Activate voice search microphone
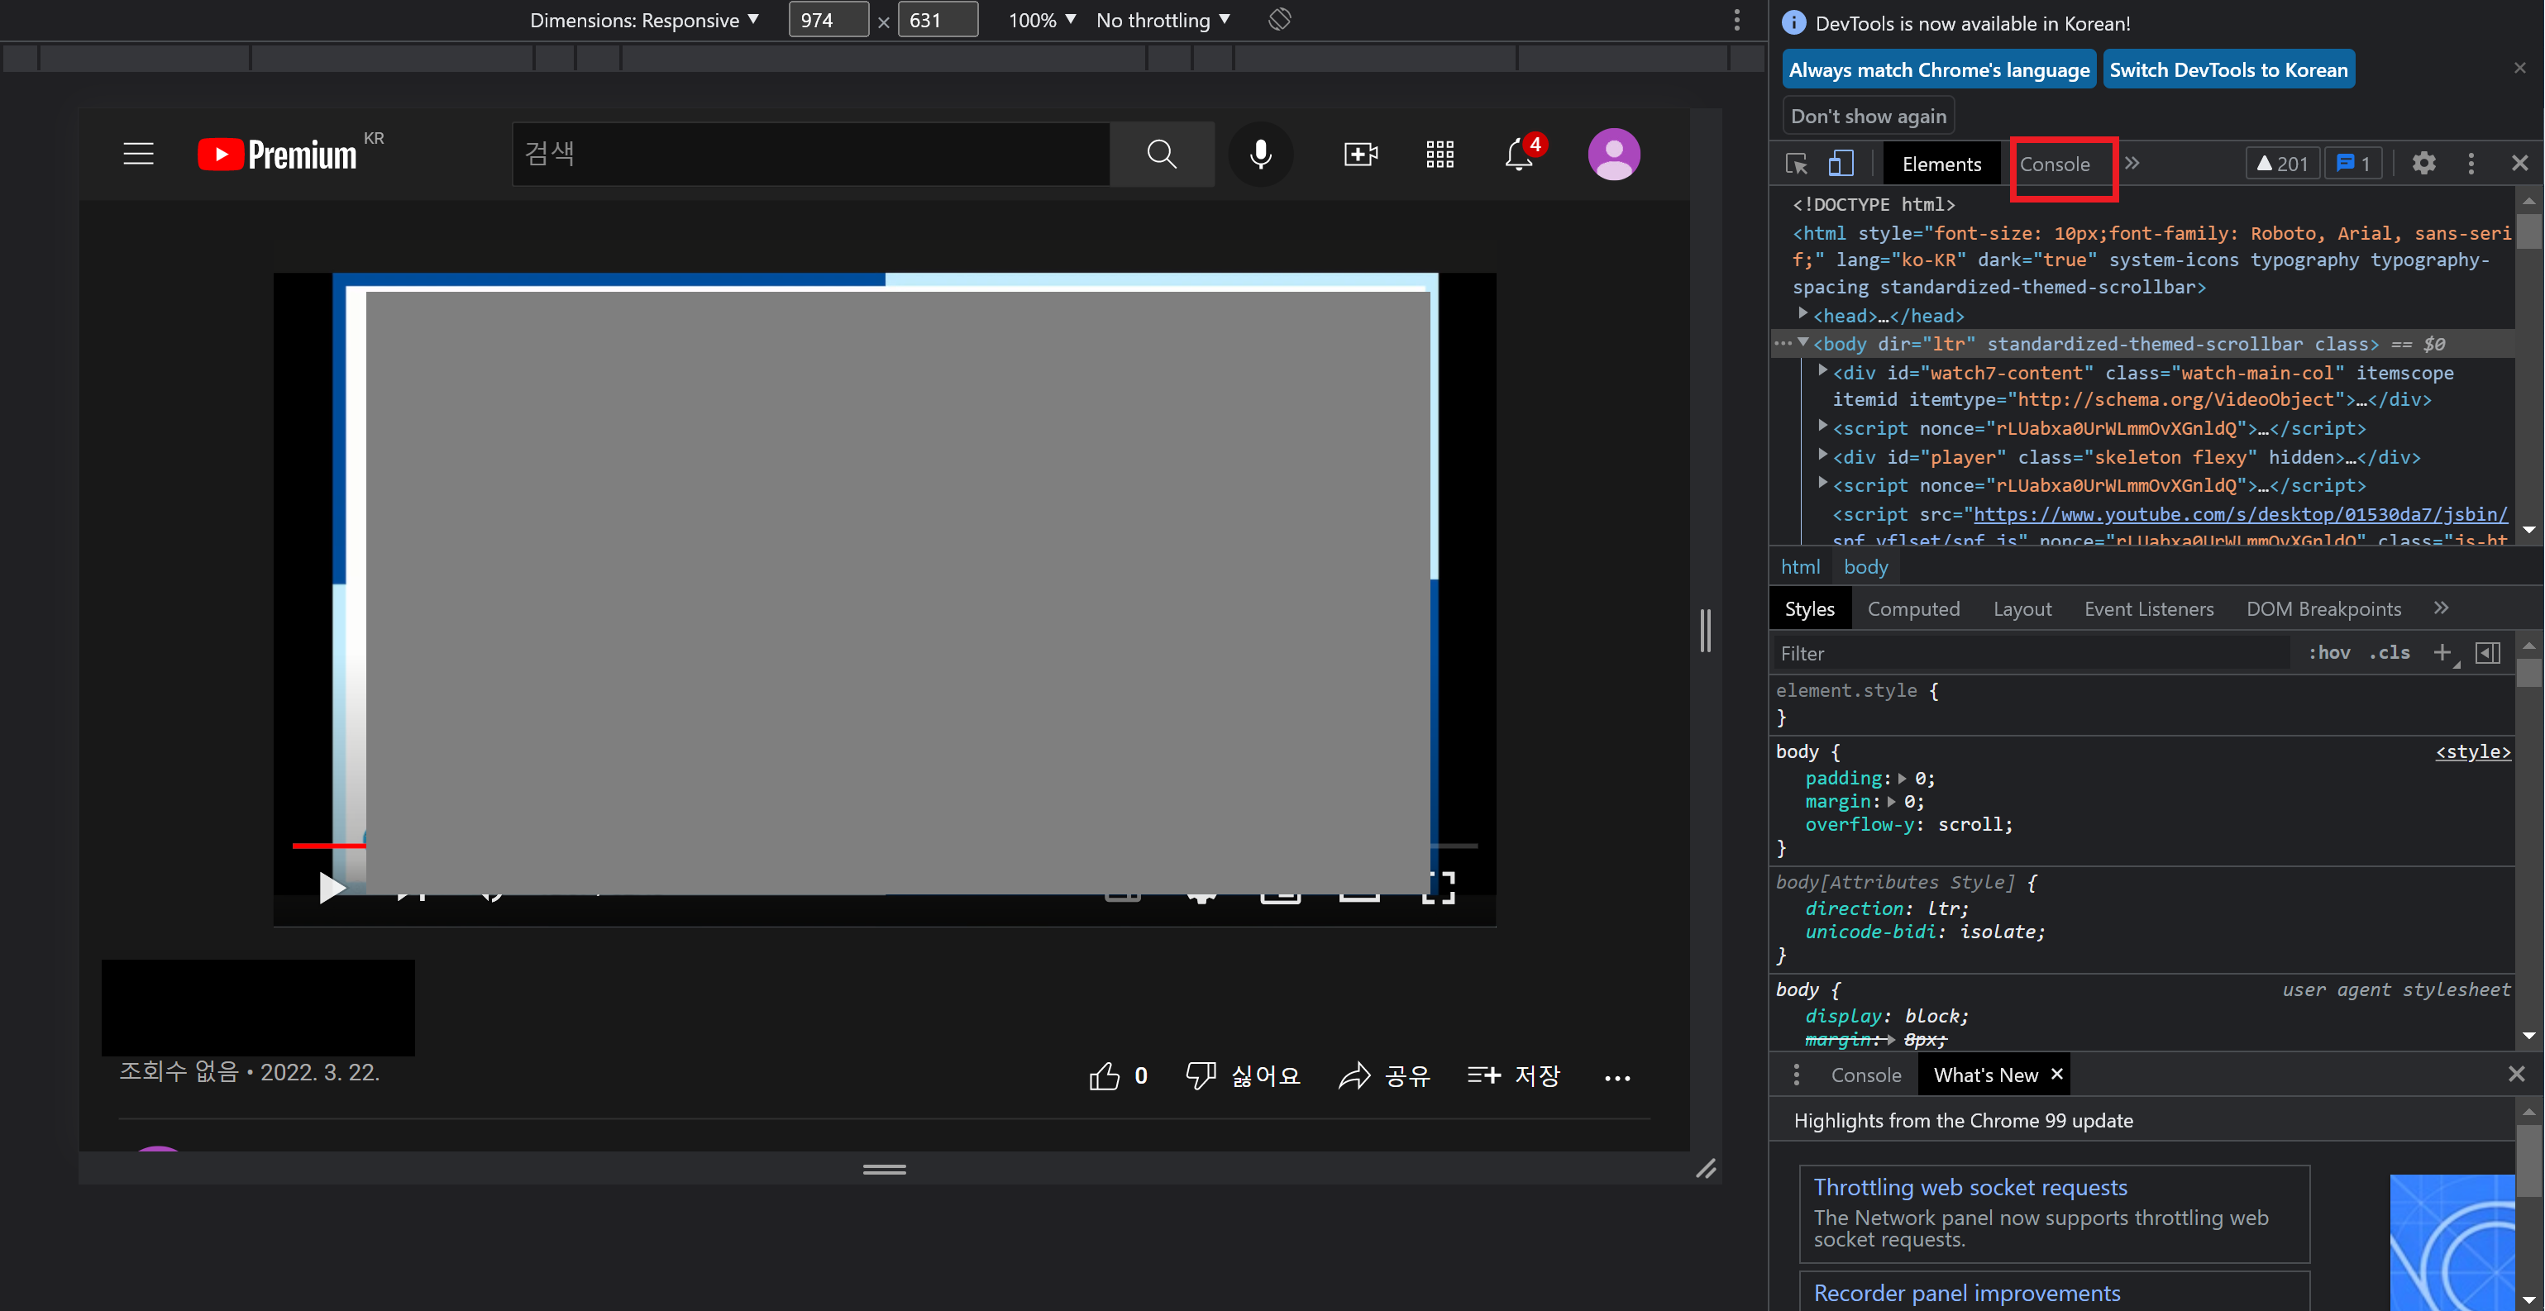The width and height of the screenshot is (2545, 1311). [1261, 154]
